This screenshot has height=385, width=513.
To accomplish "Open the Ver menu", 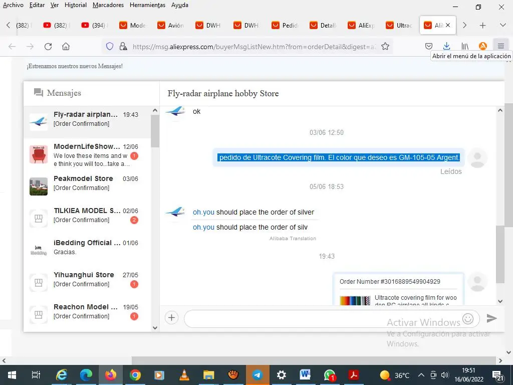I will pyautogui.click(x=55, y=5).
